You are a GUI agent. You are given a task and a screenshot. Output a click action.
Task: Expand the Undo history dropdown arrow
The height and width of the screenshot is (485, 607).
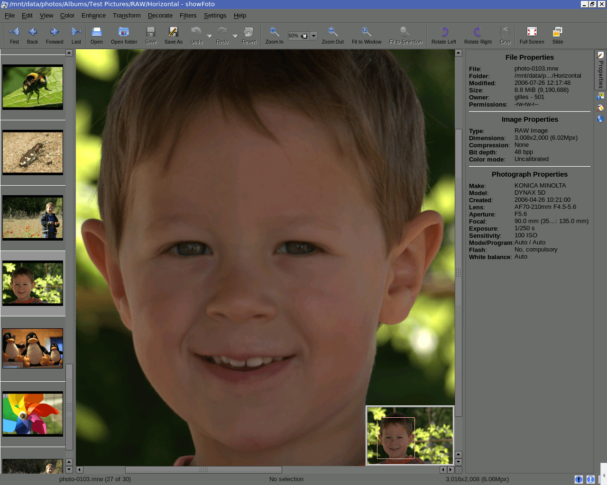pos(209,36)
